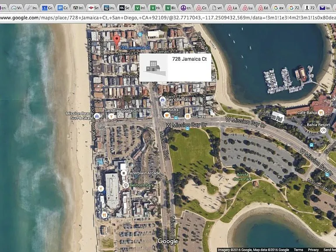Switch to the 'Go' tab with blue icon
Image resolution: width=336 pixels, height=252 pixels.
47,8
